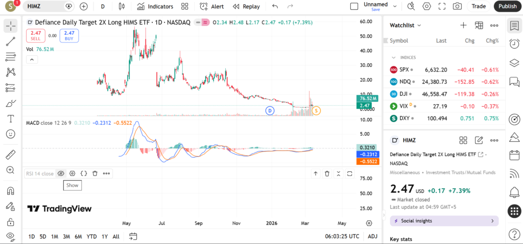Open chart settings gear in top toolbar
523x244 pixels.
(x=426, y=7)
